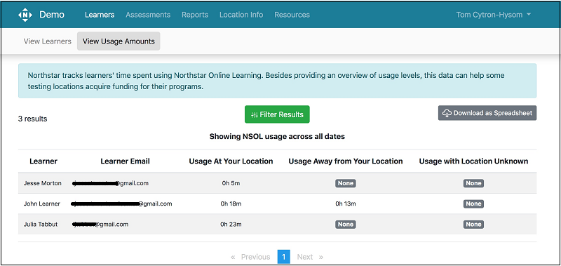Click the 0h 13m away usage value

346,204
